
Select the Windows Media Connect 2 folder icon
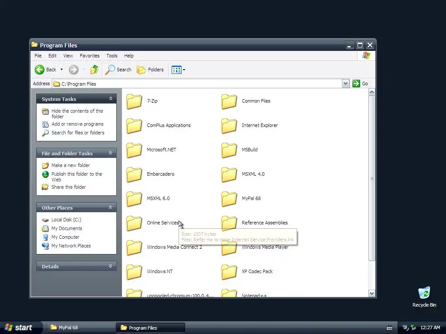point(134,247)
